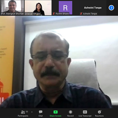Expand the caret next to Participants
This screenshot has width=118, height=118.
coord(32,112)
